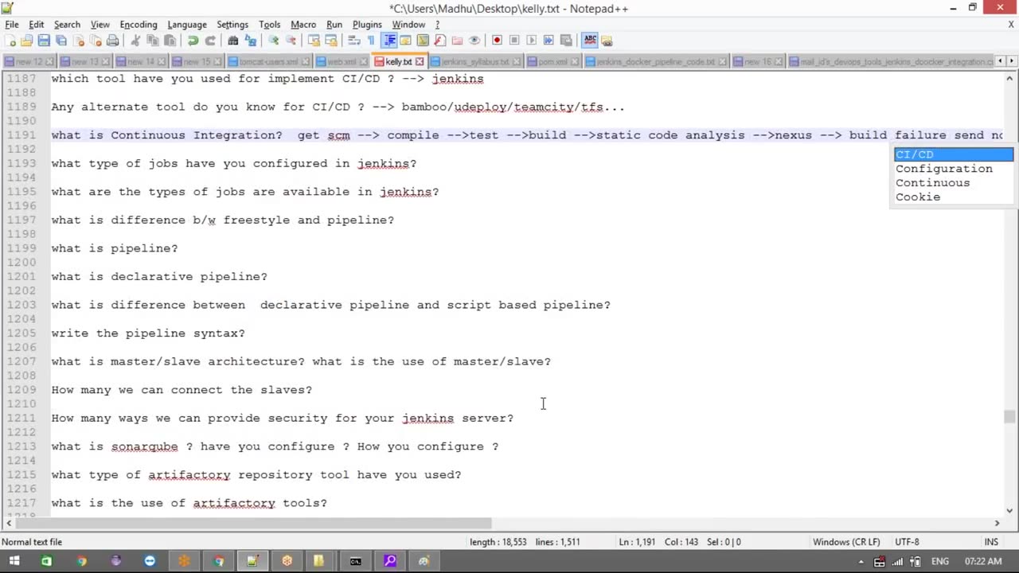Close the kelly.txt tab
Viewport: 1019px width, 573px height.
[x=420, y=61]
